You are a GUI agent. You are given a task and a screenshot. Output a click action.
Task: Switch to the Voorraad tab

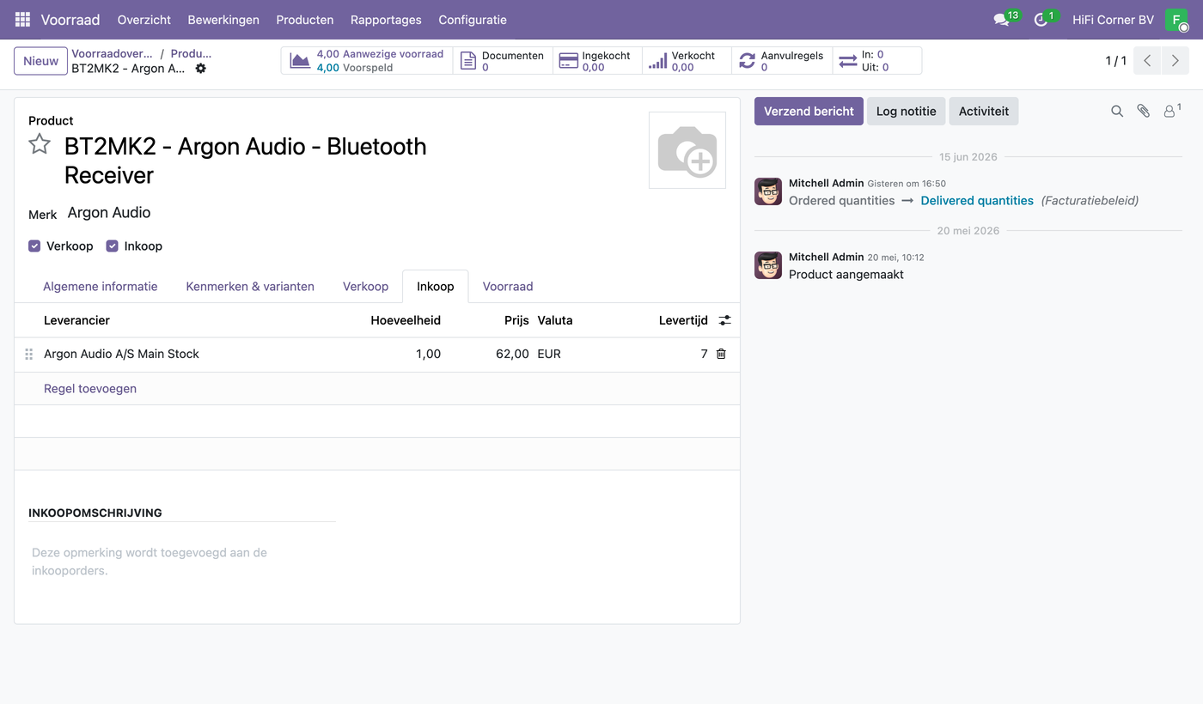[x=508, y=287]
